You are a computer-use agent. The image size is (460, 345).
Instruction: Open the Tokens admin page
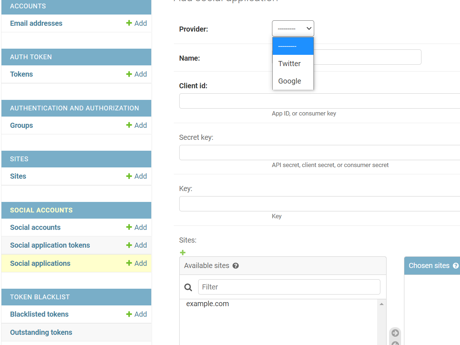tap(21, 74)
